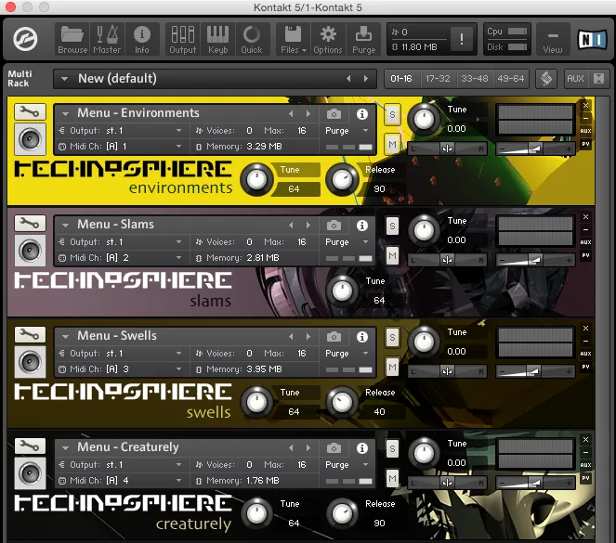
Task: Expand the Menu - Slams instrument name dropdown
Action: 65,226
